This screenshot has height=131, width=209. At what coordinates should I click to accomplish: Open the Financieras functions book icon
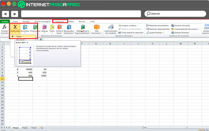(35, 27)
